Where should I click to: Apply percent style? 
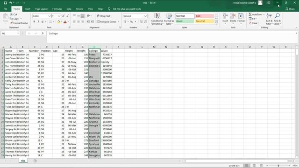(131, 22)
